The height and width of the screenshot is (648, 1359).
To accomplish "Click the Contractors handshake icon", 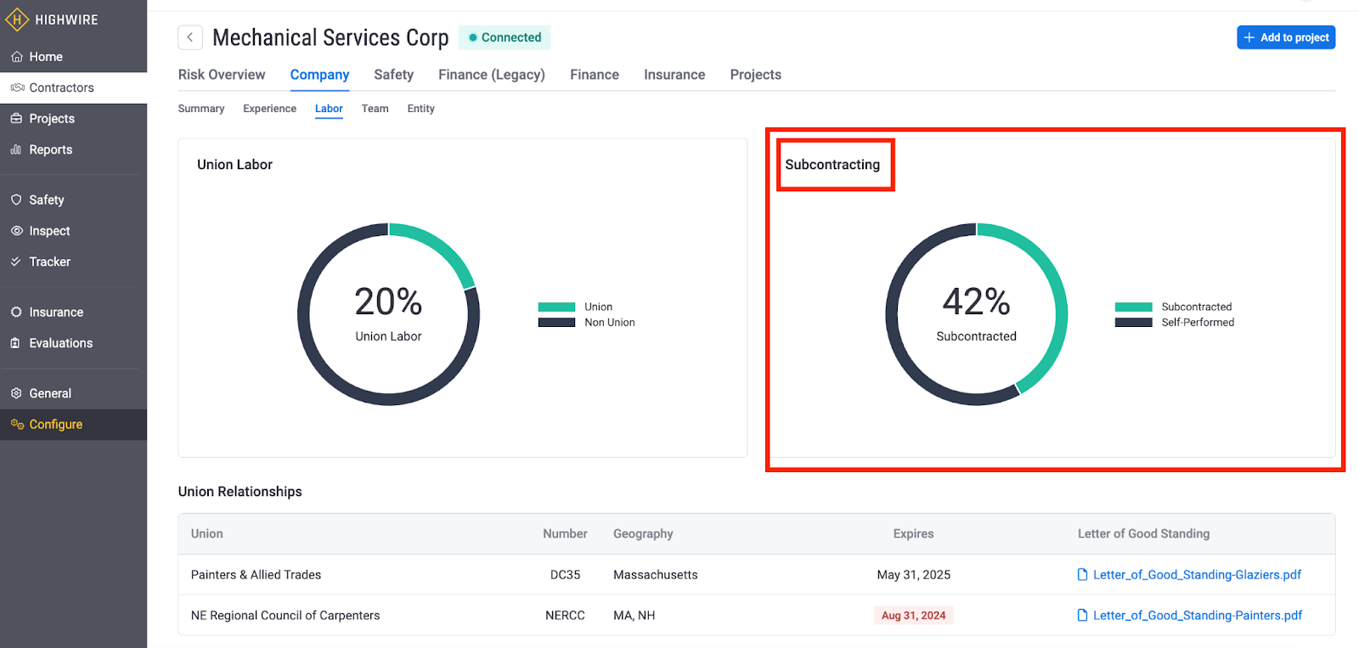I will point(17,87).
